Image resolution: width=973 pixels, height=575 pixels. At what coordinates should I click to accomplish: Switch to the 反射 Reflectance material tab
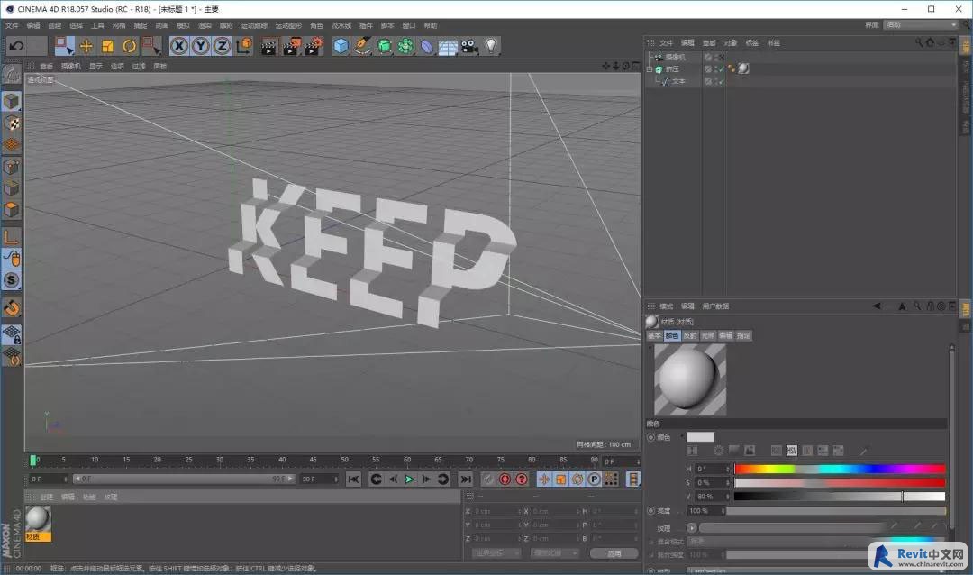[690, 336]
